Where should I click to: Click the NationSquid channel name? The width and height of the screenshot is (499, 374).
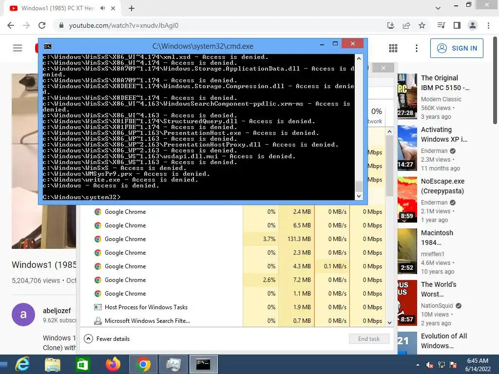(437, 306)
